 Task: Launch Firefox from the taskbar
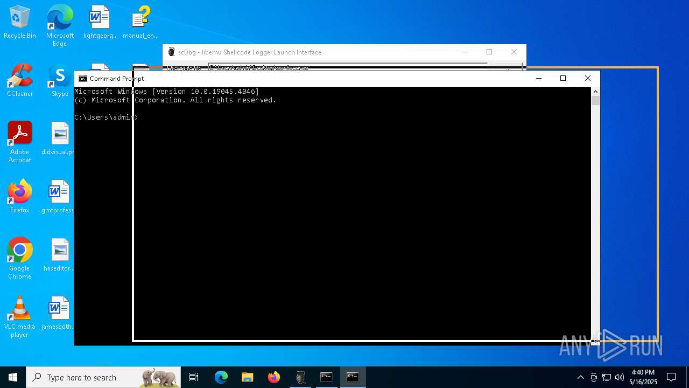273,377
